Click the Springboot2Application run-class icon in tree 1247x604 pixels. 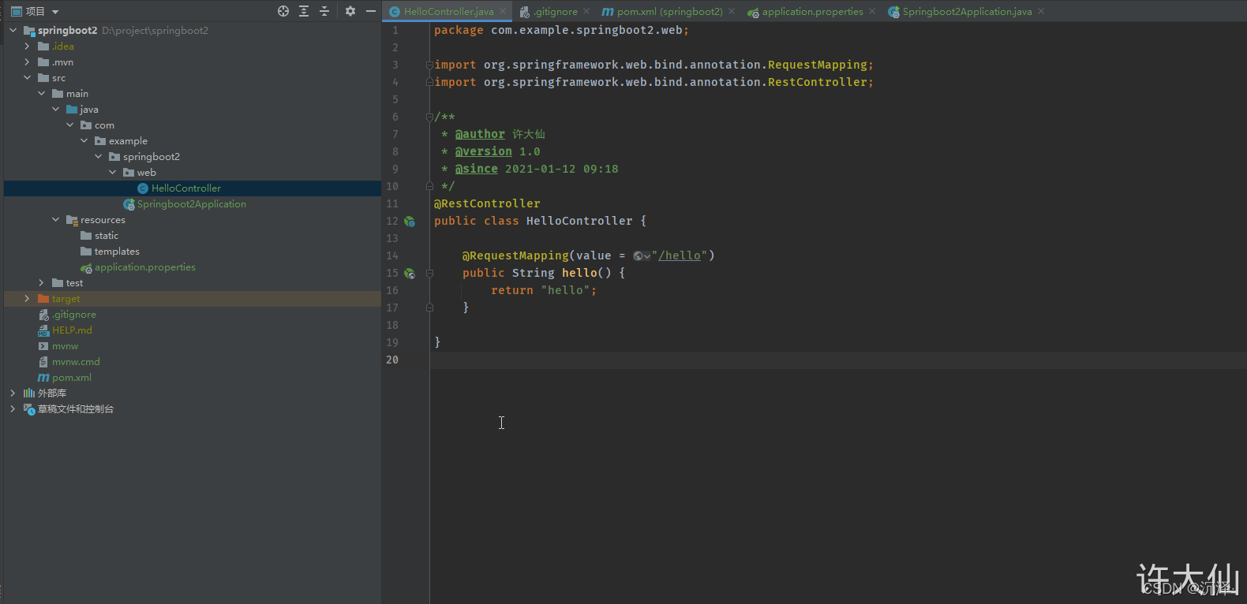coord(129,204)
